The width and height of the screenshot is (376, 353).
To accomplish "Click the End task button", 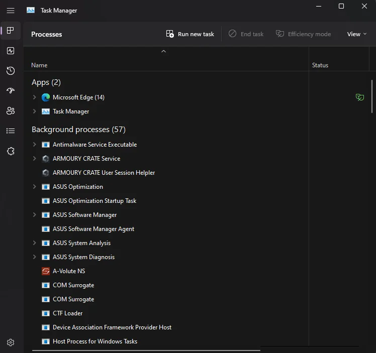I will pyautogui.click(x=246, y=34).
